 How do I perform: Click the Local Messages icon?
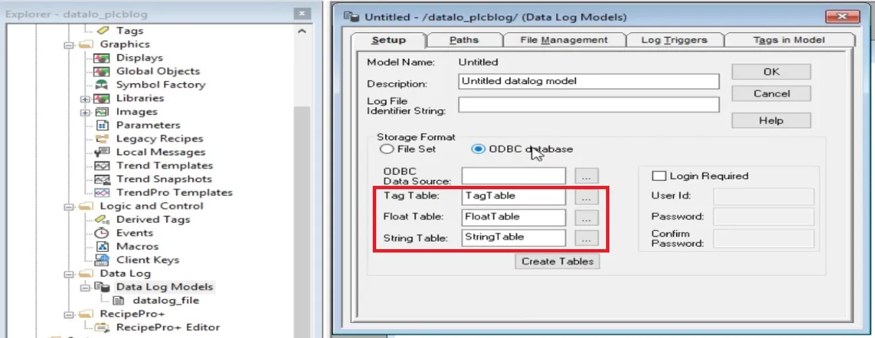[102, 152]
